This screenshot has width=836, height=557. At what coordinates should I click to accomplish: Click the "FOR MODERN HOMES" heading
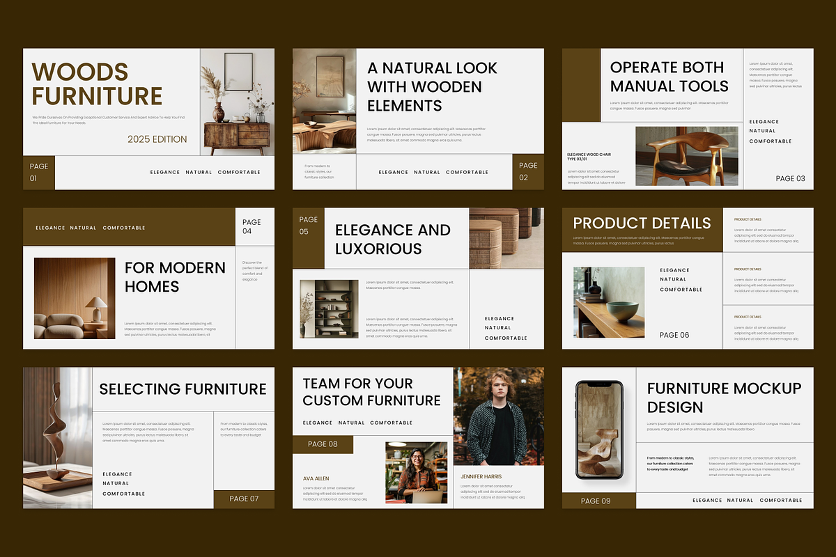tap(176, 277)
